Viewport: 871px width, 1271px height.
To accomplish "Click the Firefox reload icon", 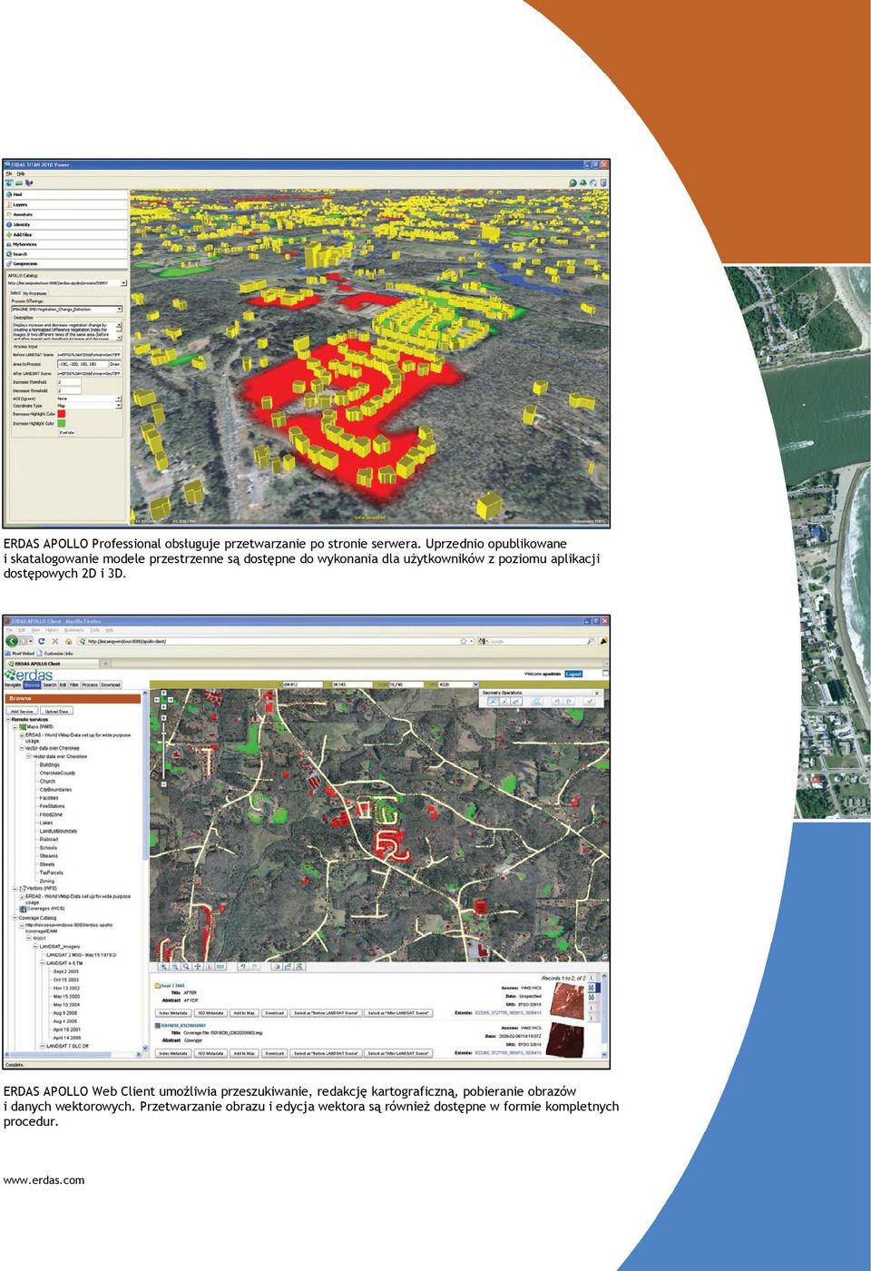I will 42,641.
